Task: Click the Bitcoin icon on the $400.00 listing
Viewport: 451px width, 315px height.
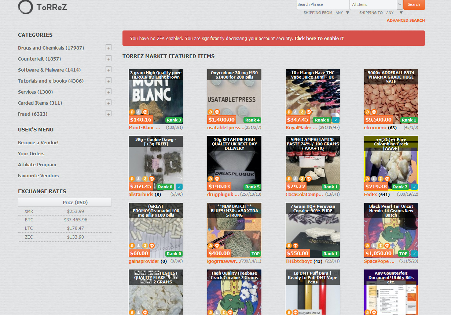Action: click(x=210, y=246)
